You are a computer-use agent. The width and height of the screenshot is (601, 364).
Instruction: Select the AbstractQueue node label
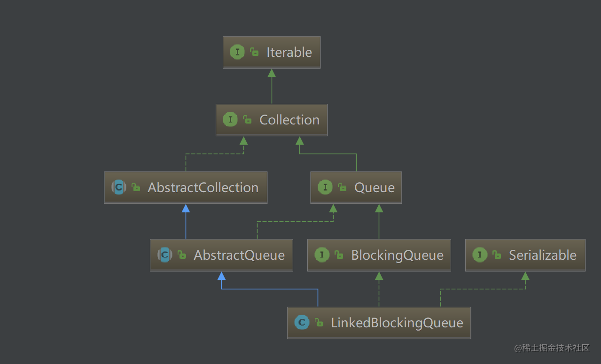[239, 255]
